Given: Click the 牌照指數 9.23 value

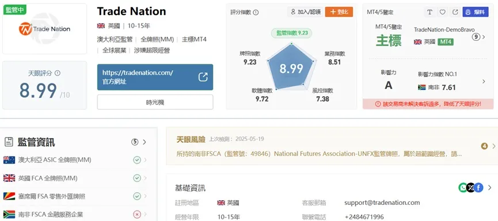Looking at the screenshot, I should [x=250, y=62].
